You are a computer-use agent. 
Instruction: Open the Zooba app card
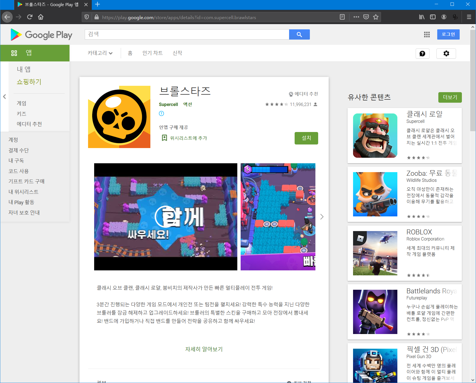coord(405,194)
